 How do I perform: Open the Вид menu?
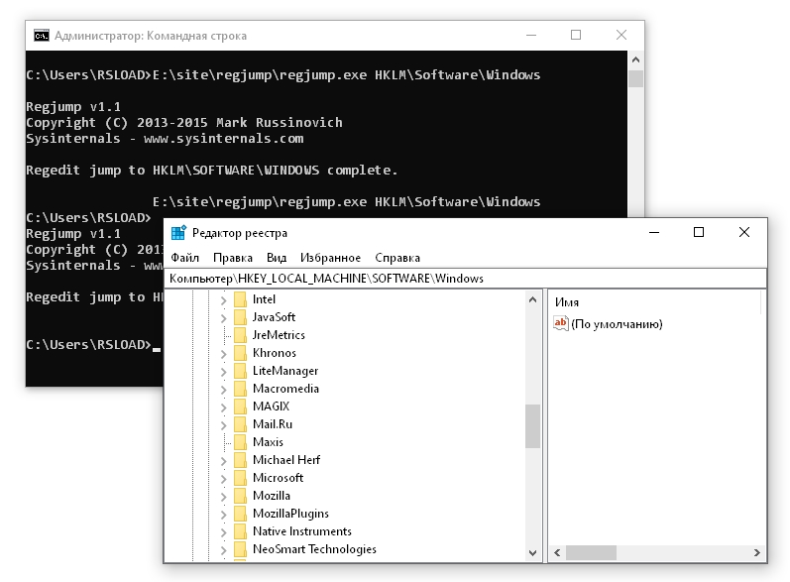pyautogui.click(x=277, y=258)
